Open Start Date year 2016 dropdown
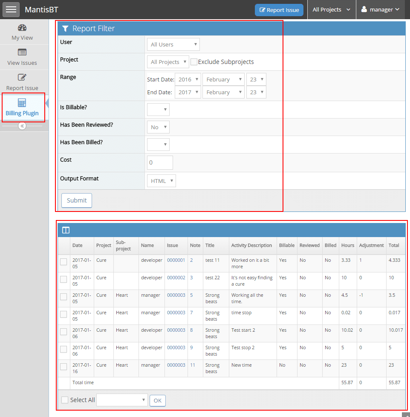 click(188, 79)
